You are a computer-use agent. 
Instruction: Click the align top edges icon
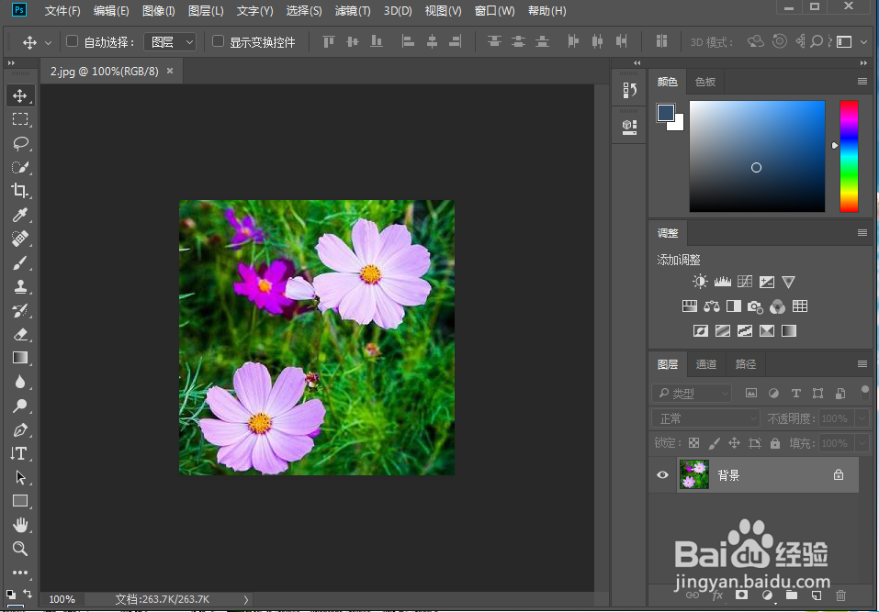click(x=329, y=41)
